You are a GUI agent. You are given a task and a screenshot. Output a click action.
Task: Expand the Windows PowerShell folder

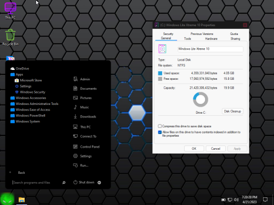[x=28, y=115]
